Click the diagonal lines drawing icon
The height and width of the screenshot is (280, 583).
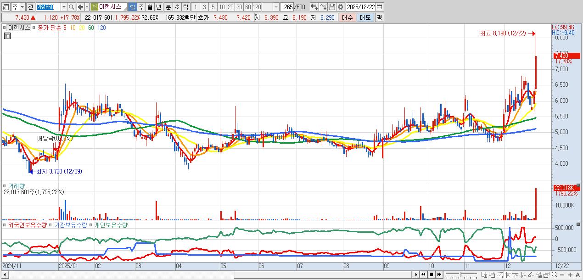(x=531, y=274)
